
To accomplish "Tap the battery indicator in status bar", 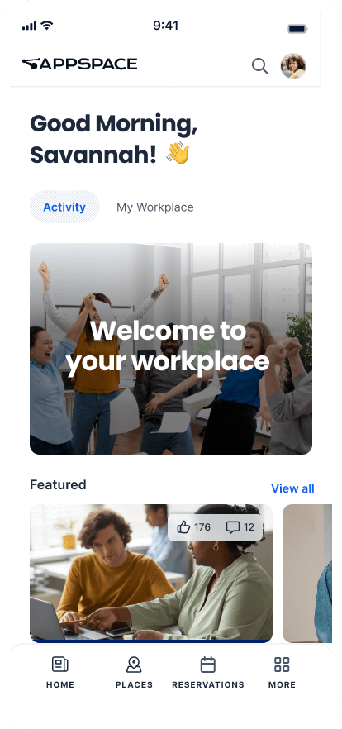I will (297, 29).
